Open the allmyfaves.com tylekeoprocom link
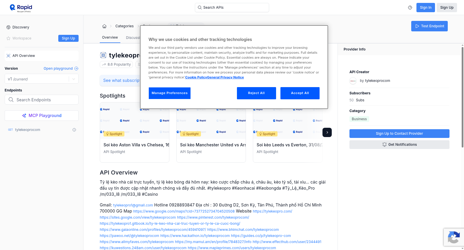The height and width of the screenshot is (250, 464). (137, 242)
